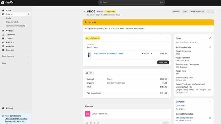Screen dimensions: 221x124
Task: Click the emoji icon in comment toolbar
Action: (x=87, y=123)
